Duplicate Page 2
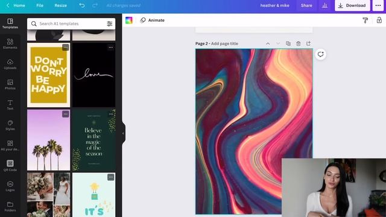 [288, 43]
